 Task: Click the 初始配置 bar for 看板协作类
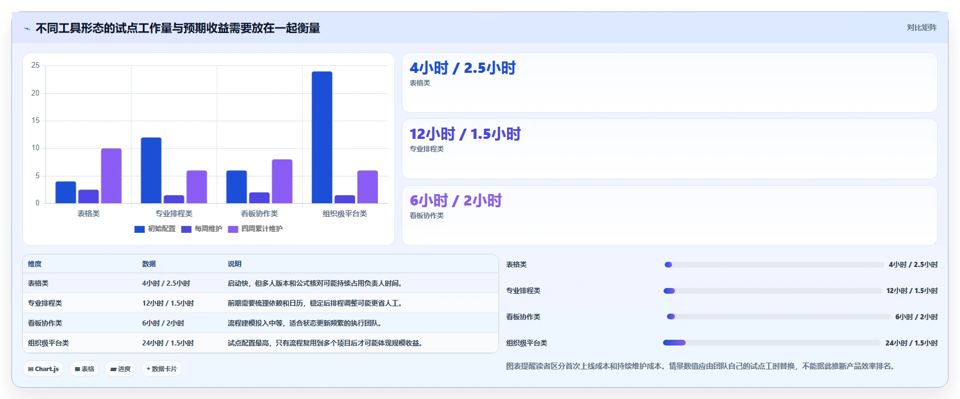237,187
